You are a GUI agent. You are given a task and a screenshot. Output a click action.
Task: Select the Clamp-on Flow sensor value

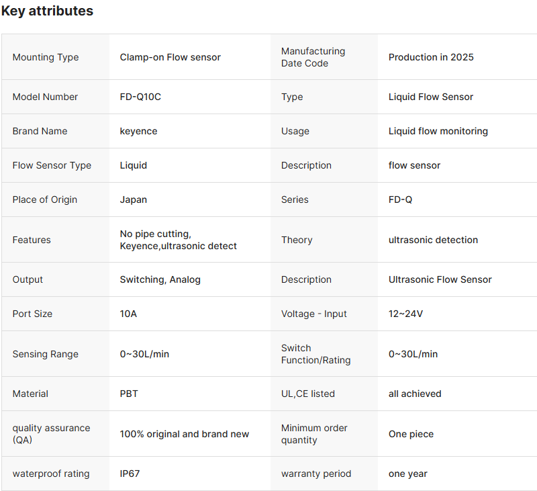pos(170,57)
